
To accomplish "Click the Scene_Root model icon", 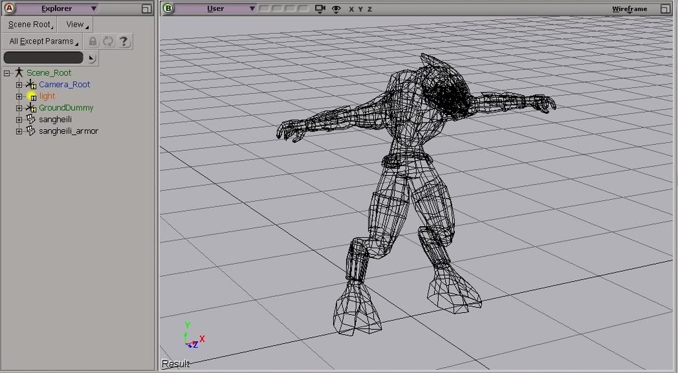I will pos(19,73).
